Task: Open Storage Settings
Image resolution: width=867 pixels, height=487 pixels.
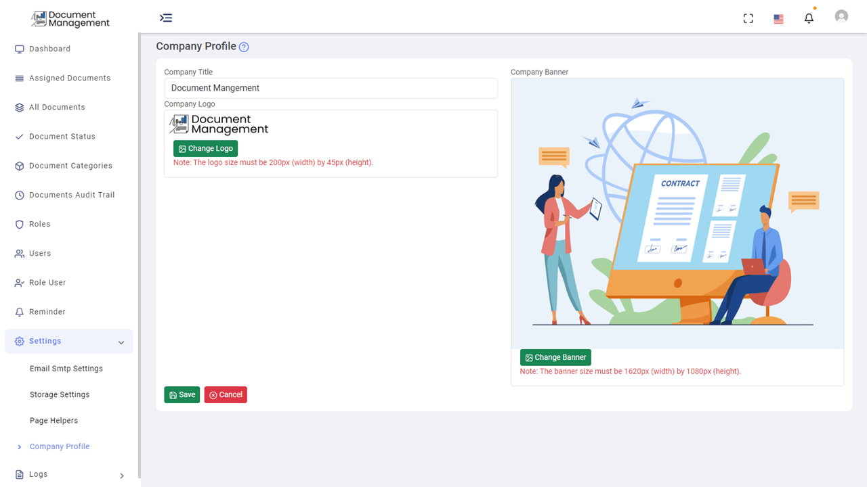Action: click(x=60, y=394)
